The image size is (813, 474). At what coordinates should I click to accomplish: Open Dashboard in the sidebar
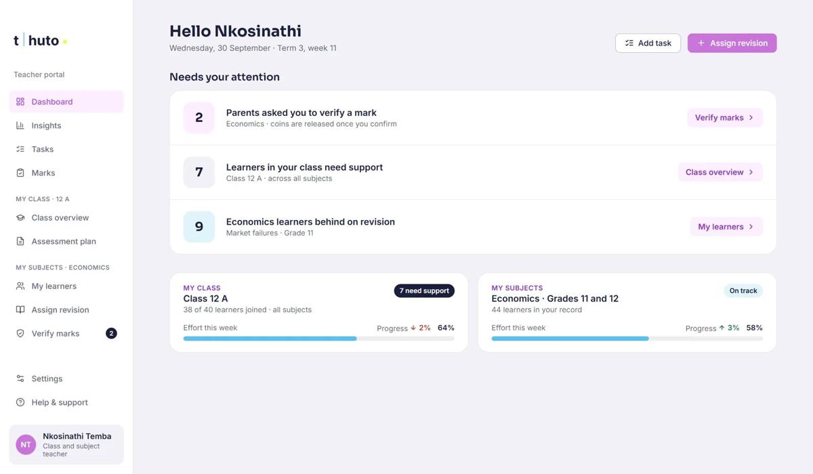[66, 102]
